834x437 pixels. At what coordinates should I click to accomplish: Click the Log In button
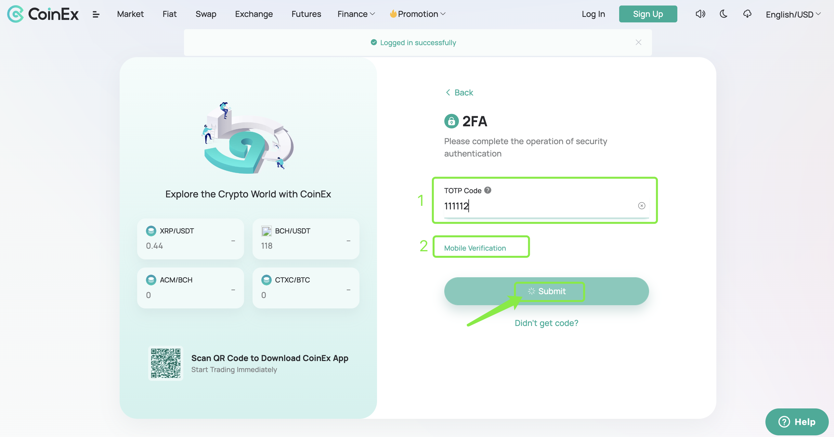593,13
